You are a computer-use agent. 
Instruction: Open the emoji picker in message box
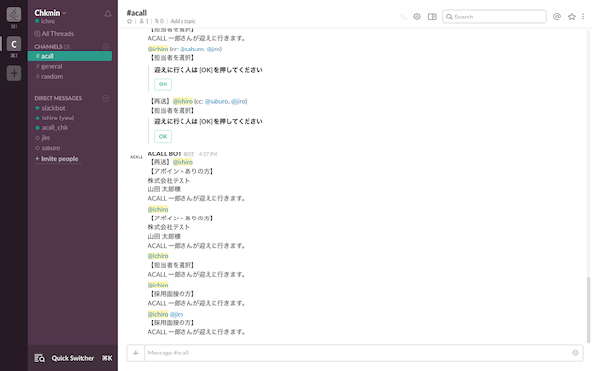(x=576, y=353)
